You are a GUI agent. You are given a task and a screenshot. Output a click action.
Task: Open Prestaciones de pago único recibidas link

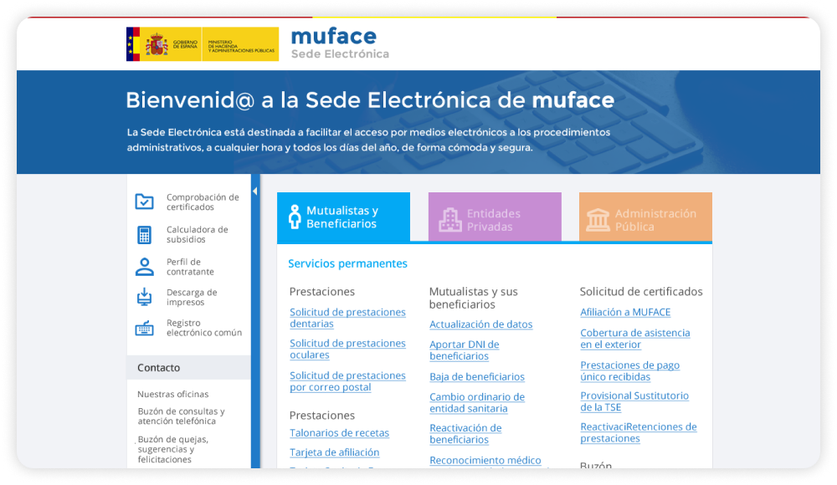pyautogui.click(x=630, y=370)
